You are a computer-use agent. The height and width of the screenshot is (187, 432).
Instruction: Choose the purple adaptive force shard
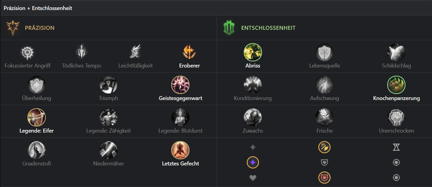pos(253,162)
